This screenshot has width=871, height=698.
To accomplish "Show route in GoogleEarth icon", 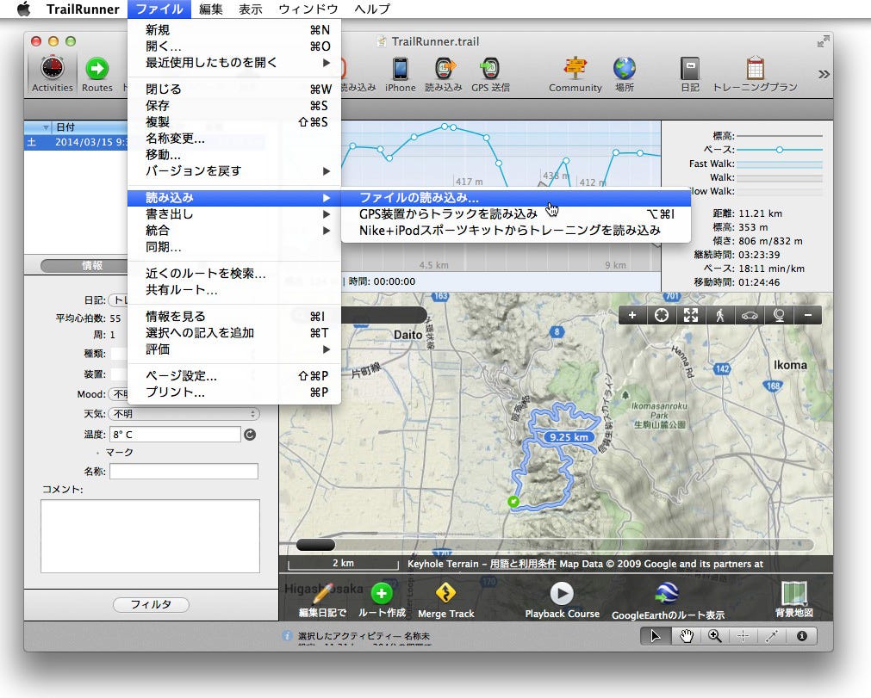I will (667, 594).
